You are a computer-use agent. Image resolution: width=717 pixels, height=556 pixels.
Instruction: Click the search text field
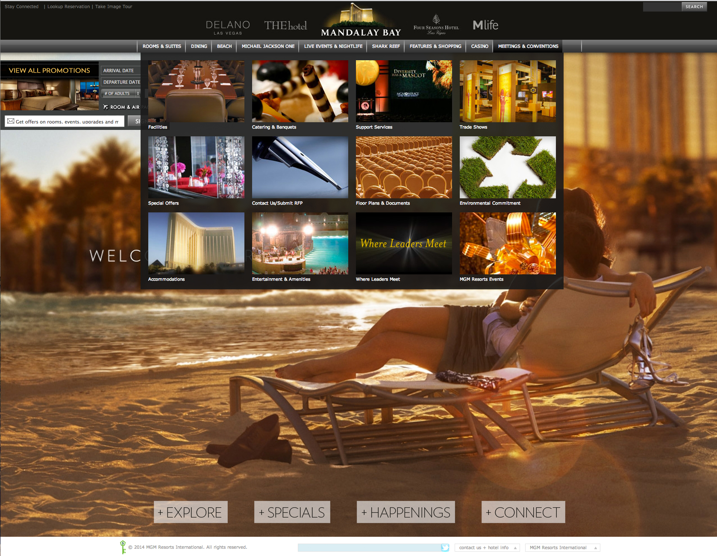tap(662, 6)
